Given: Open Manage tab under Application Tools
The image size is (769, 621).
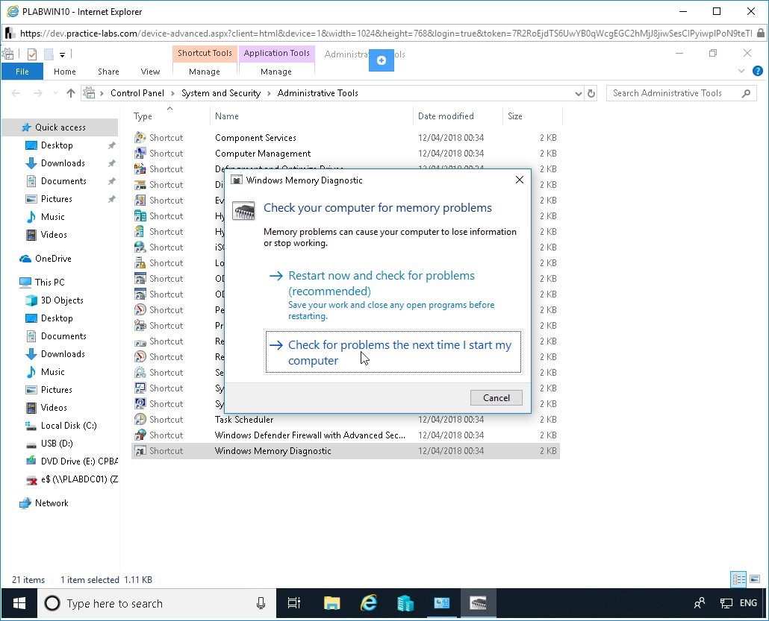Looking at the screenshot, I should click(276, 72).
